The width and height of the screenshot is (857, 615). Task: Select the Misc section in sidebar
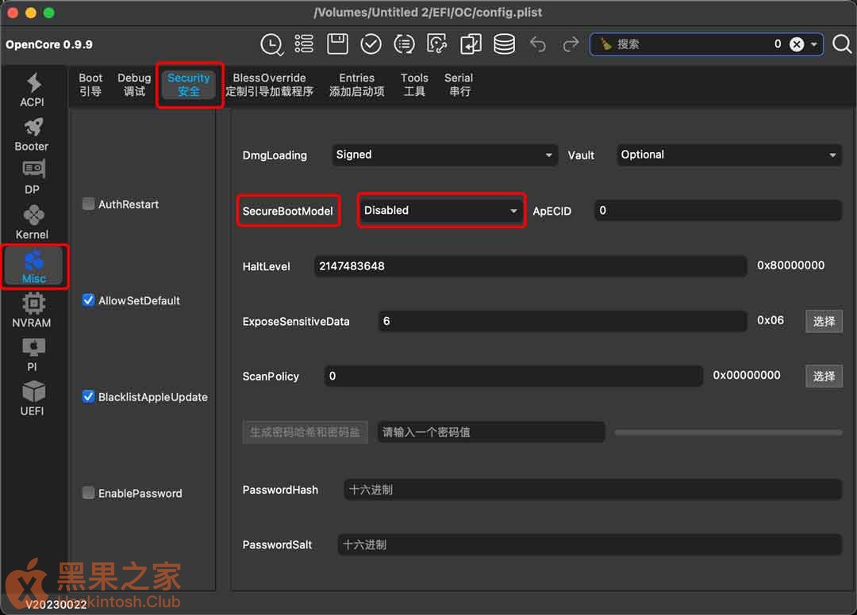(34, 267)
